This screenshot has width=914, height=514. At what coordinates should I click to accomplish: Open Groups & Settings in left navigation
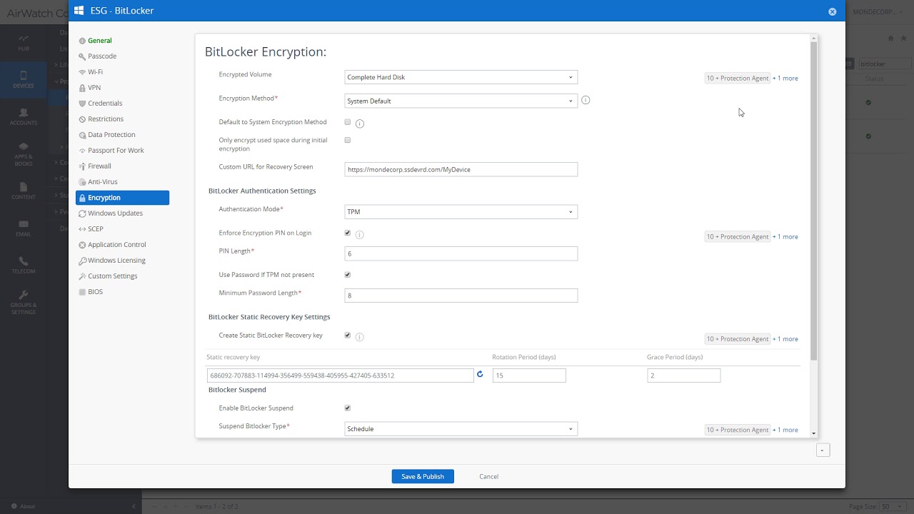coord(23,302)
